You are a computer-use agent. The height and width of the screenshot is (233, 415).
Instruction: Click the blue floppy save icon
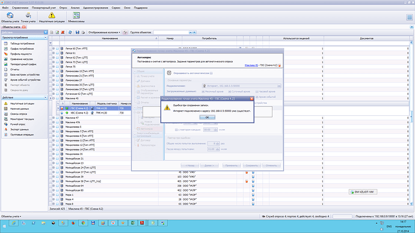(77, 32)
